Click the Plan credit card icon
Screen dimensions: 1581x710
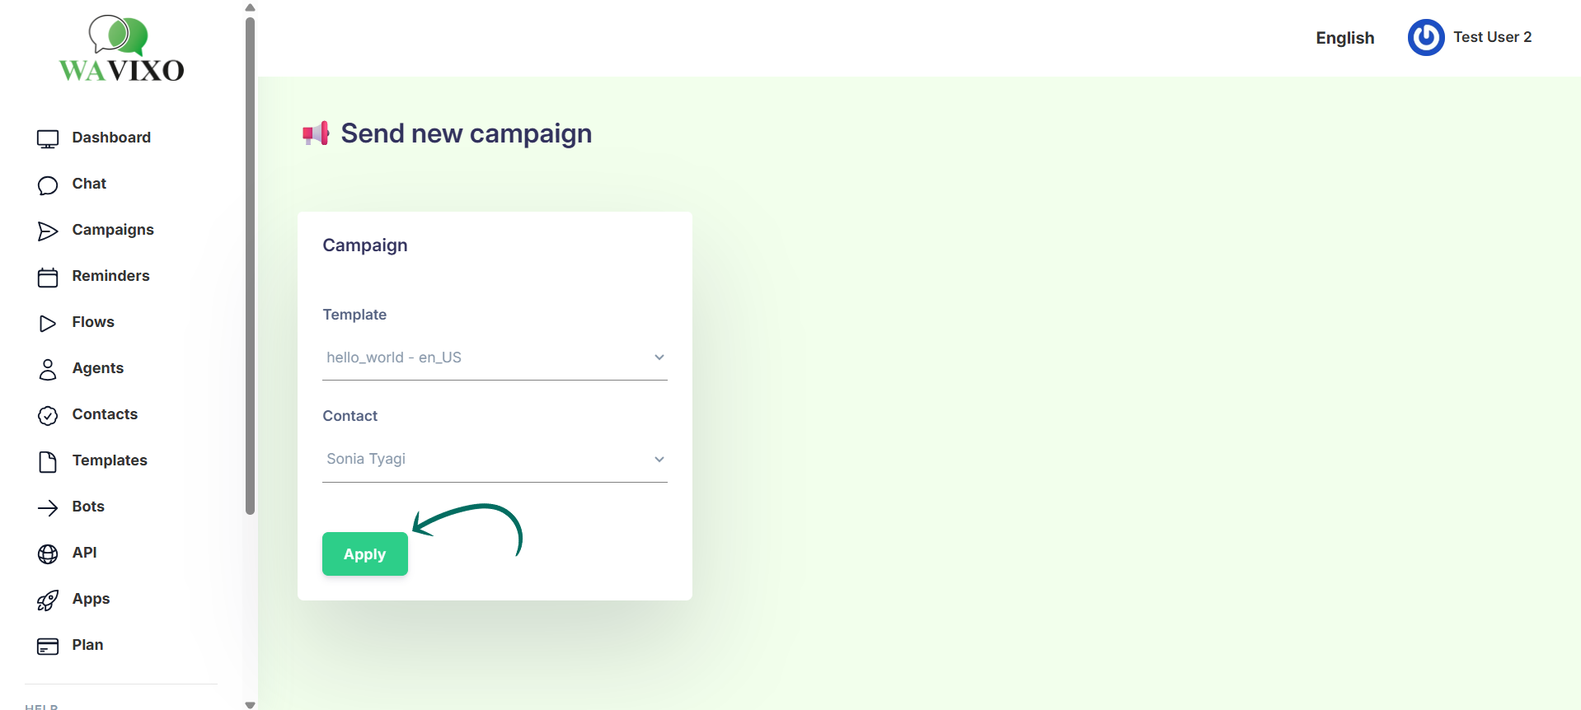click(x=48, y=647)
